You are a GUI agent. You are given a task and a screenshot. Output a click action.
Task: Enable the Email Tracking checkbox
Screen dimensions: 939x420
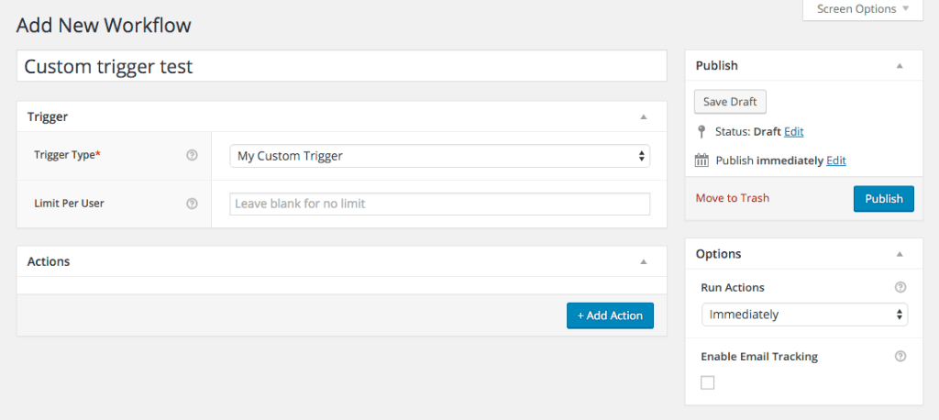click(708, 382)
